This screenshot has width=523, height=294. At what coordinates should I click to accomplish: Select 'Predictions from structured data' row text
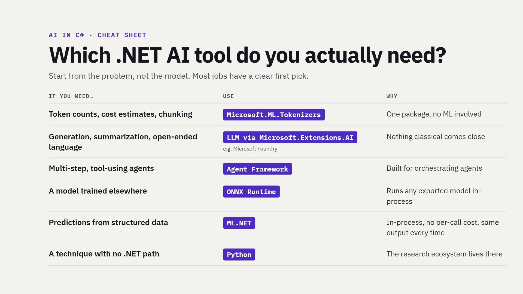(108, 222)
